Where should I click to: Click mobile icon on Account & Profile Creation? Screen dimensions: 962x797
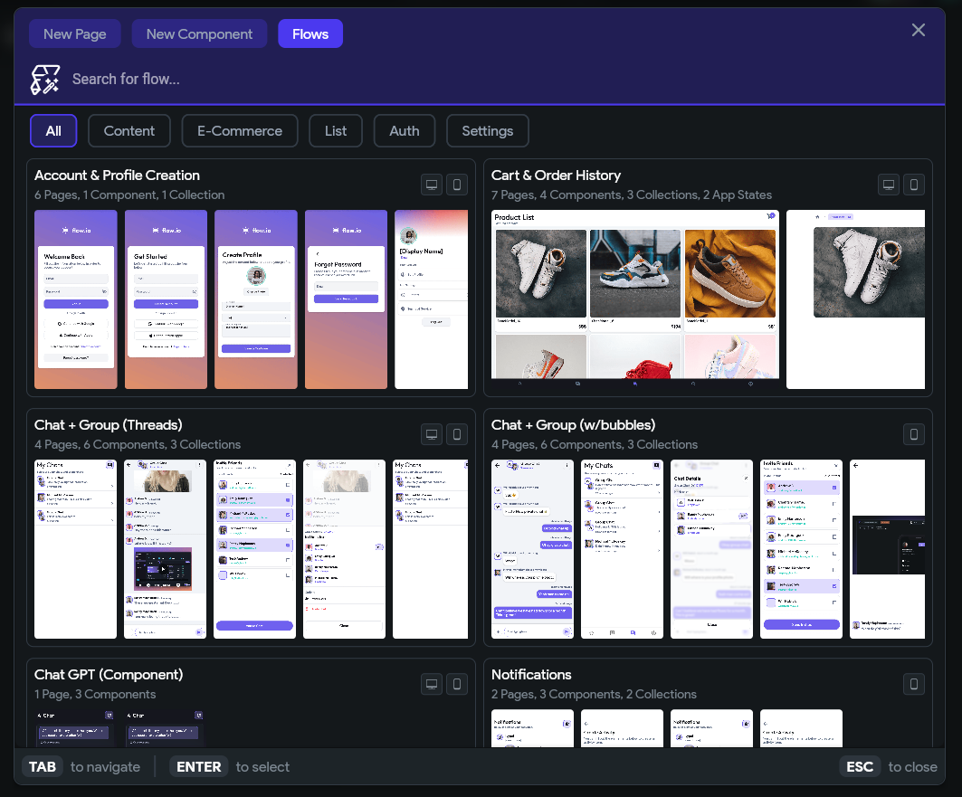pyautogui.click(x=457, y=185)
